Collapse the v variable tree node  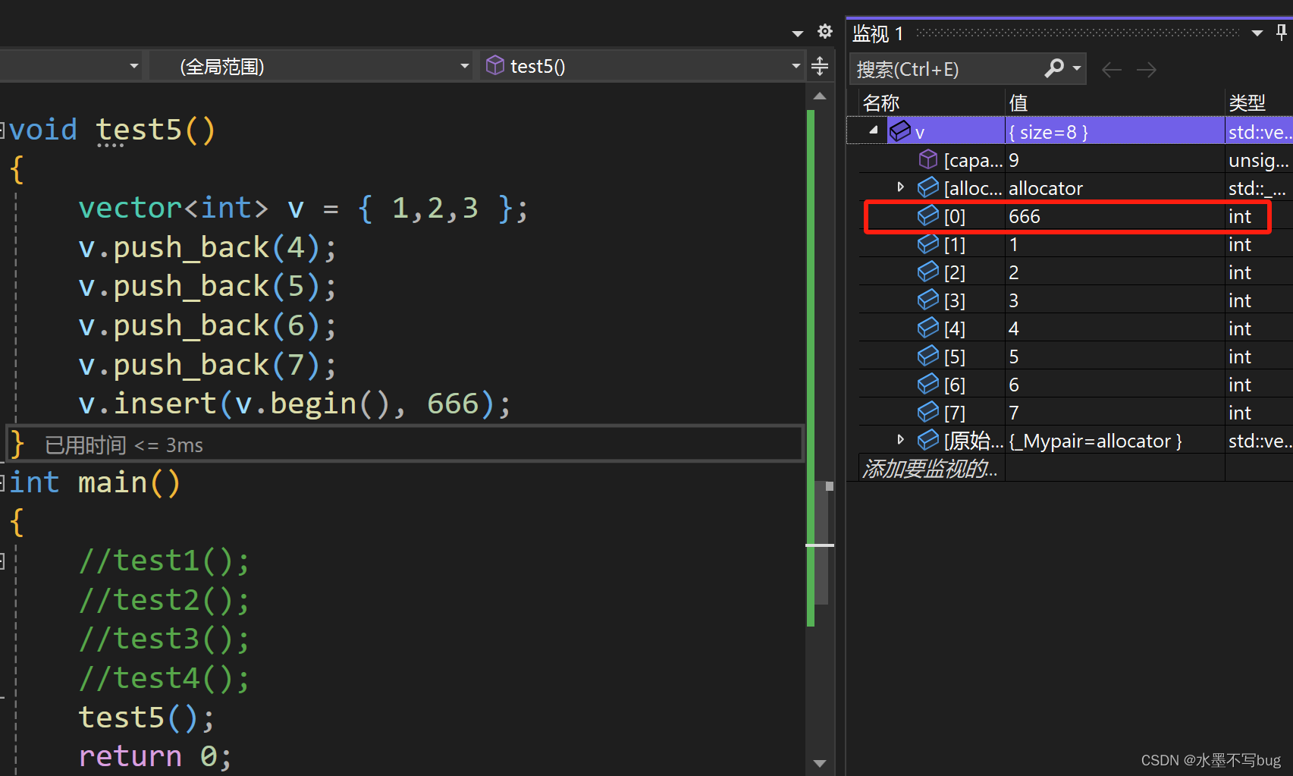pos(874,130)
